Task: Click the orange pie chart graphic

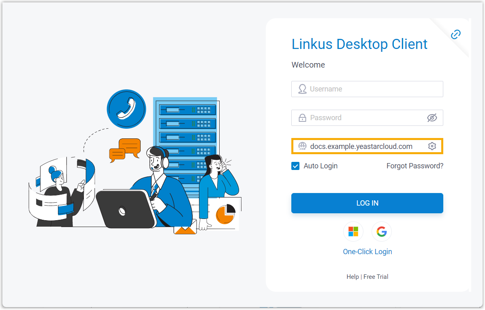Action: point(225,214)
